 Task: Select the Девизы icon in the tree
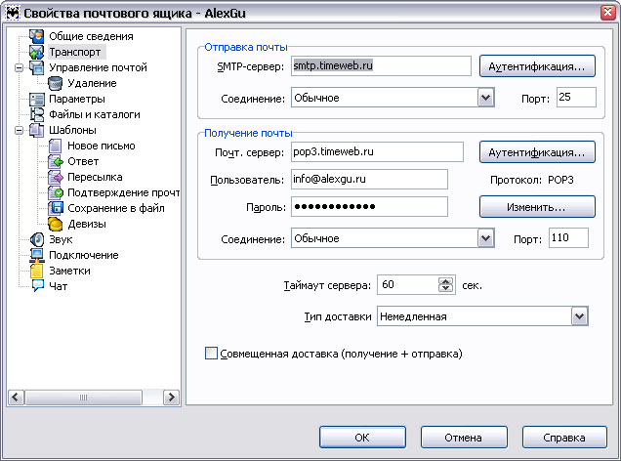pyautogui.click(x=55, y=224)
